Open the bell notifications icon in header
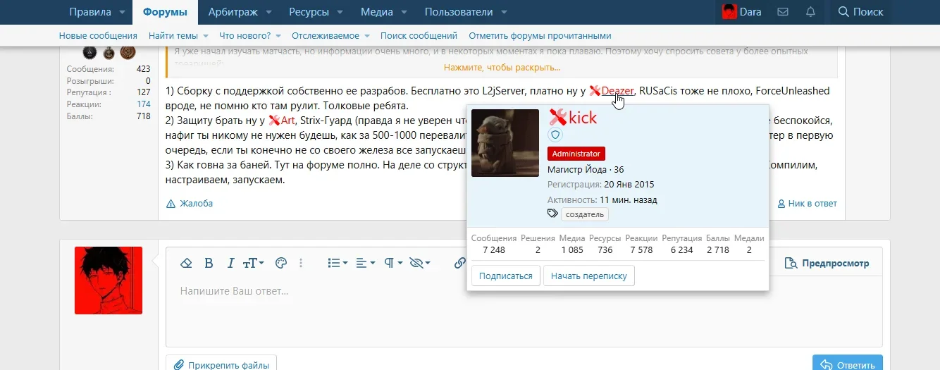 [x=810, y=12]
